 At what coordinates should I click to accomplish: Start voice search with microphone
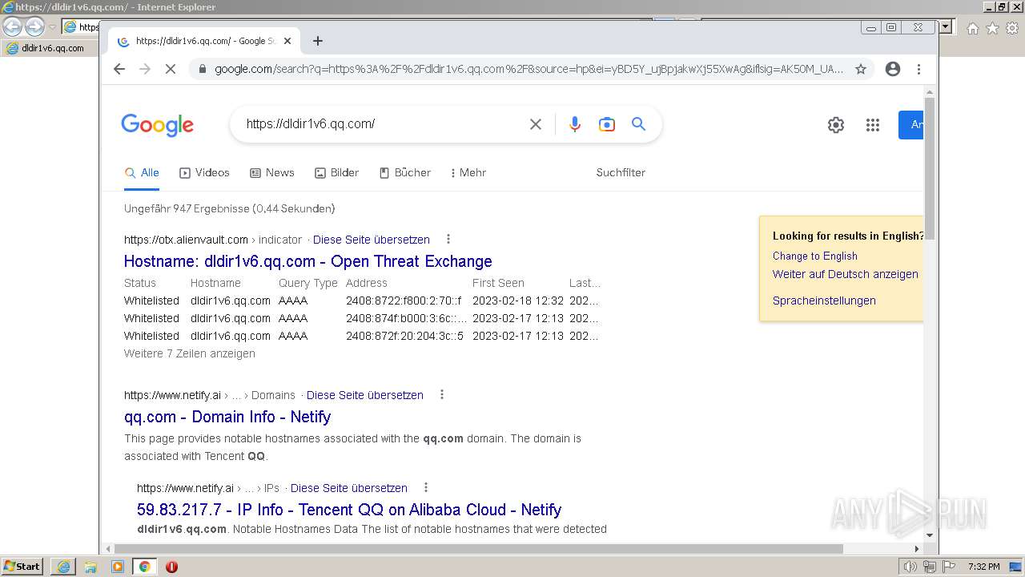[x=575, y=124]
